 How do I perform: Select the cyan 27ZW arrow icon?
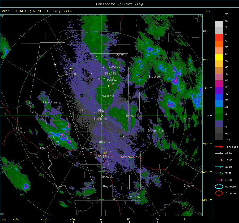(x=219, y=167)
